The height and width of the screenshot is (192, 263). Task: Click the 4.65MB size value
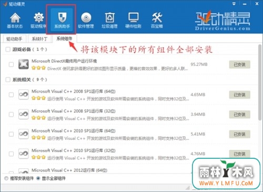(198, 95)
